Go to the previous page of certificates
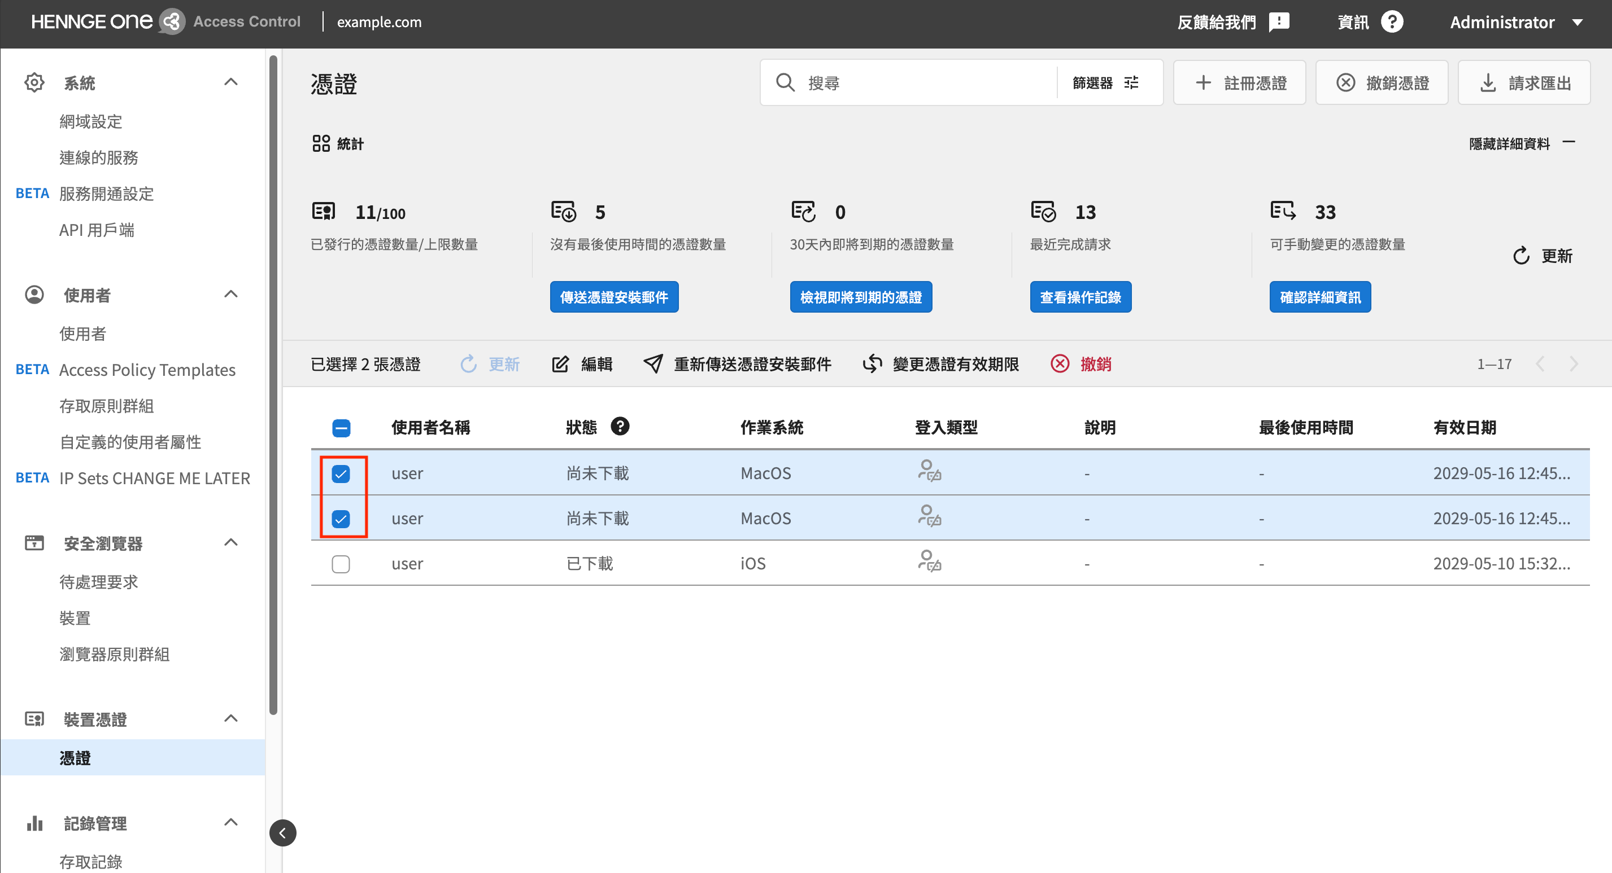The width and height of the screenshot is (1612, 873). point(1541,364)
